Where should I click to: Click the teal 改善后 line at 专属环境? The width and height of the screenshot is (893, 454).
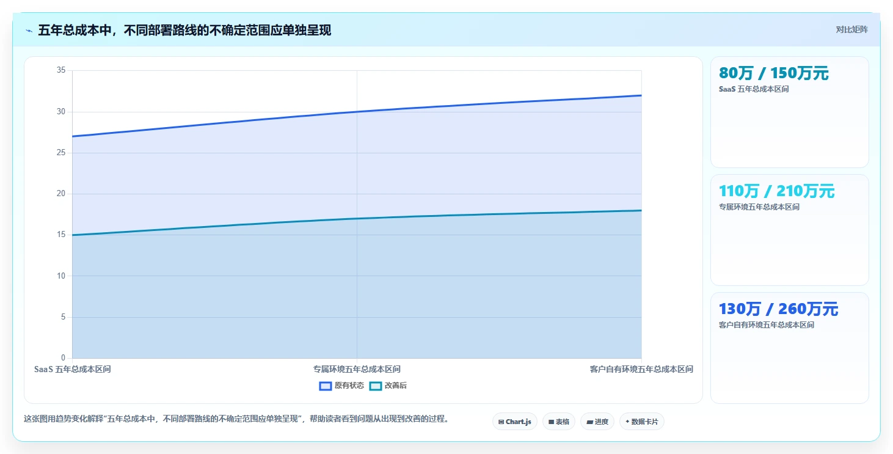[357, 219]
